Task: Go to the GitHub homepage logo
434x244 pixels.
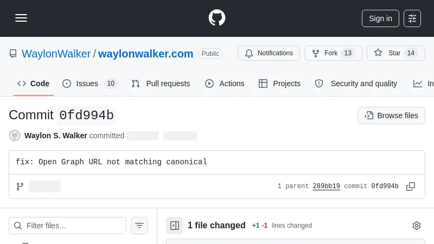Action: (x=217, y=18)
